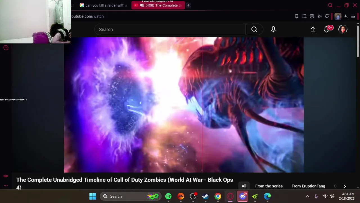Open Microsoft Edge from the taskbar
360x203 pixels.
[x=267, y=196]
